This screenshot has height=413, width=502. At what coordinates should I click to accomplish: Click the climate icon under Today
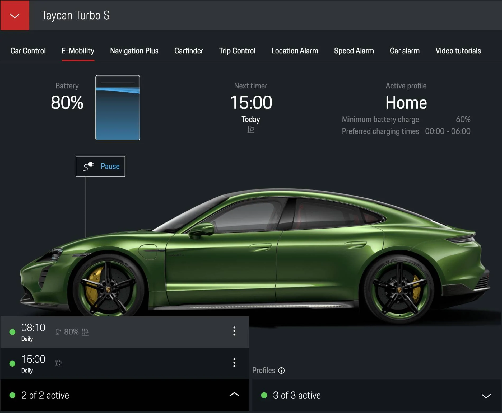(x=251, y=129)
